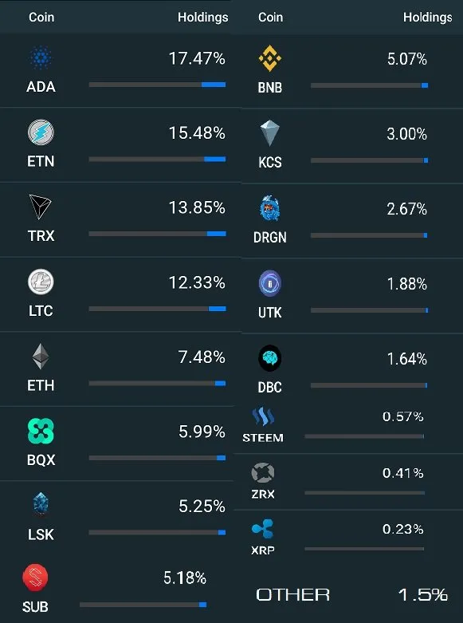The height and width of the screenshot is (623, 463).
Task: Click the ZRX 0x coin icon
Action: (x=263, y=472)
